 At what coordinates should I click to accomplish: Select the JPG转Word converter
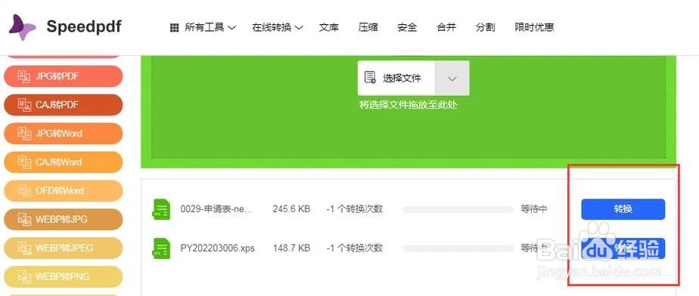63,134
